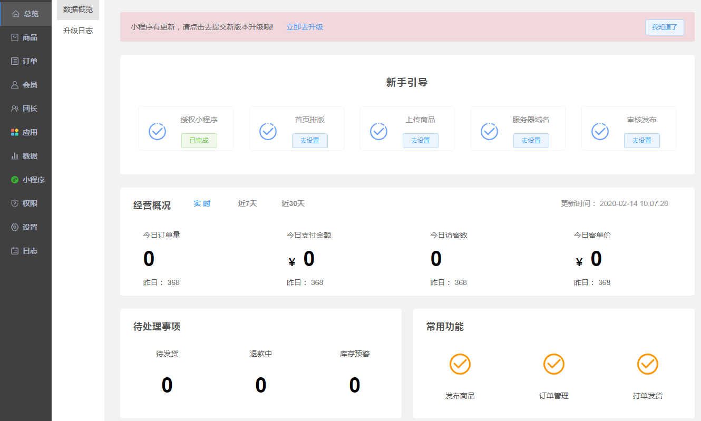
Task: Open the 打单发货 shortcut icon
Action: (647, 364)
